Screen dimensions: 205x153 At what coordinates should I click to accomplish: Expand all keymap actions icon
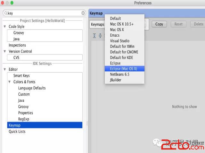94,35
